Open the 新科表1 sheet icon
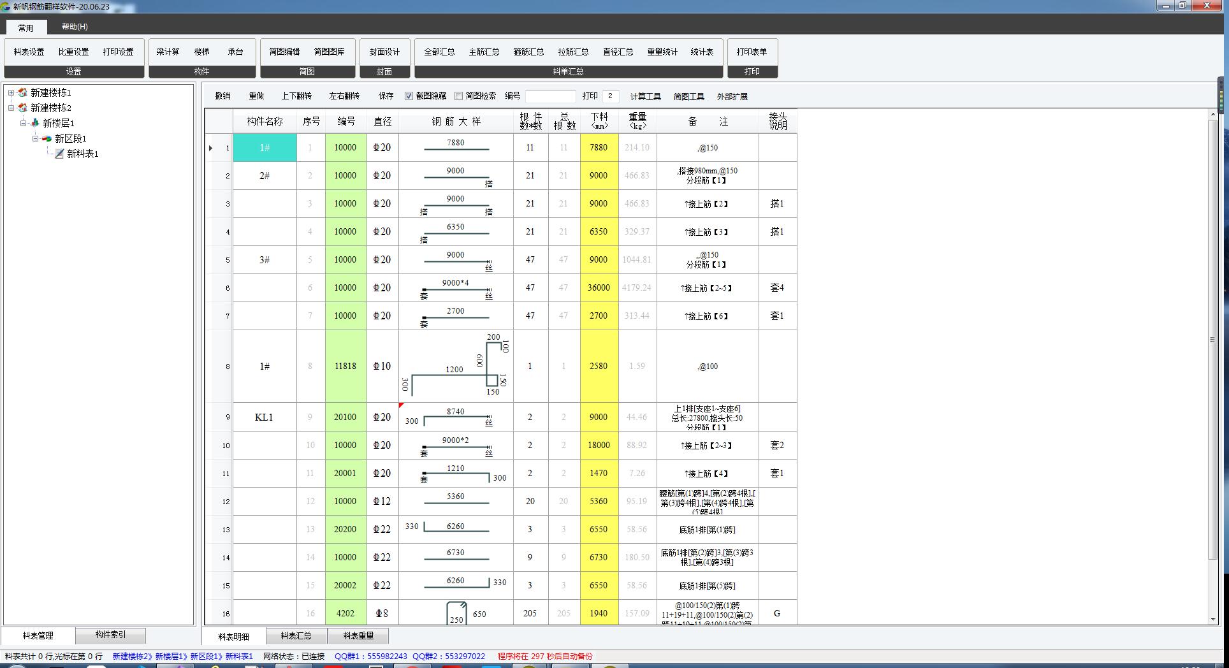 pos(59,154)
